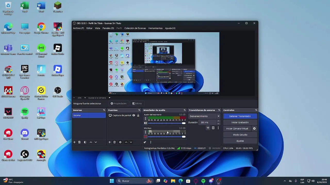The width and height of the screenshot is (330, 185).
Task: Mute Audio del escritorio speaker icon
Action: click(x=145, y=123)
